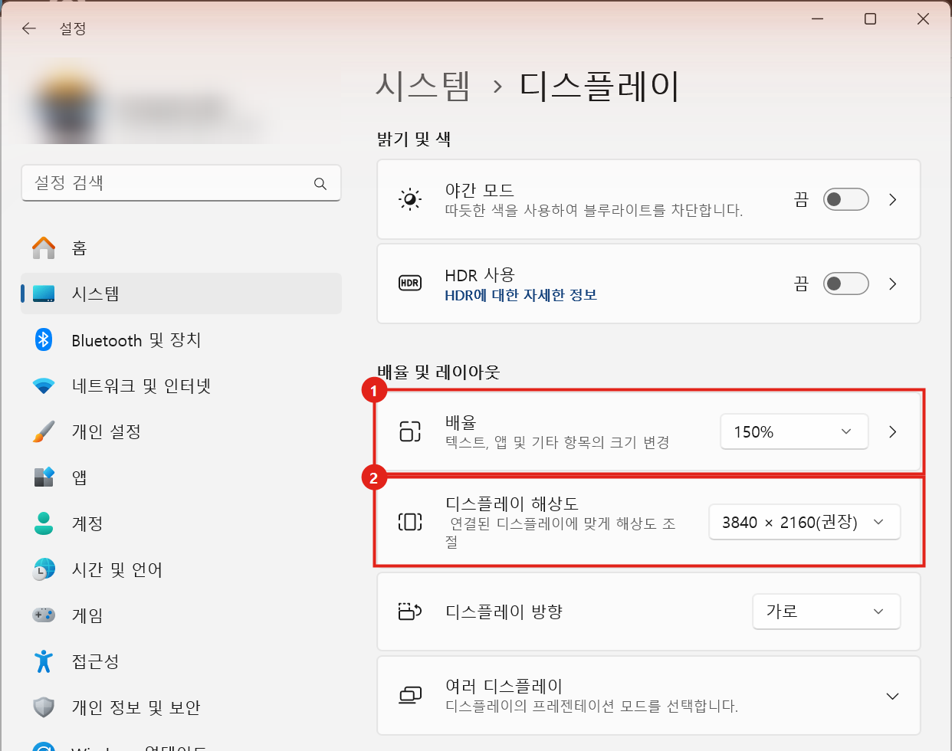This screenshot has height=751, width=952.
Task: Click the HDR에 대한 자세한 정보 link
Action: click(x=520, y=295)
